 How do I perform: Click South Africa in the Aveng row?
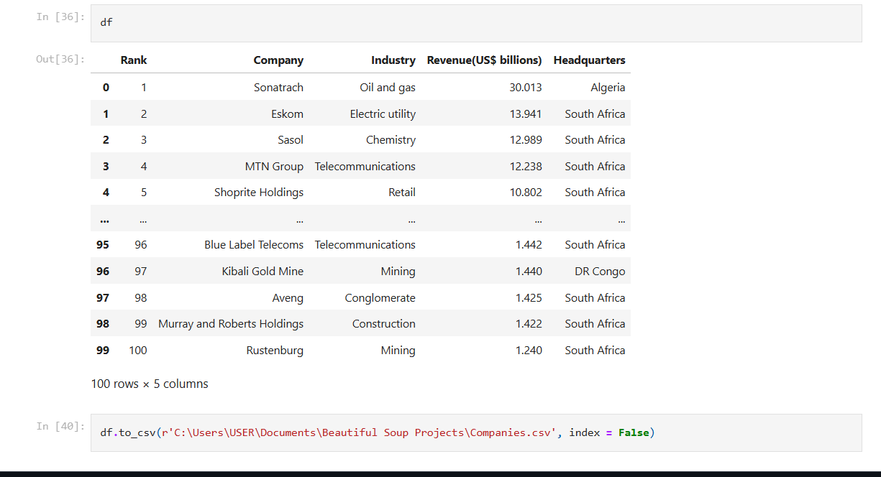(595, 297)
